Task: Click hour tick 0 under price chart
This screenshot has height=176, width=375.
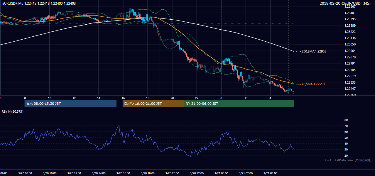Action: tap(221, 98)
